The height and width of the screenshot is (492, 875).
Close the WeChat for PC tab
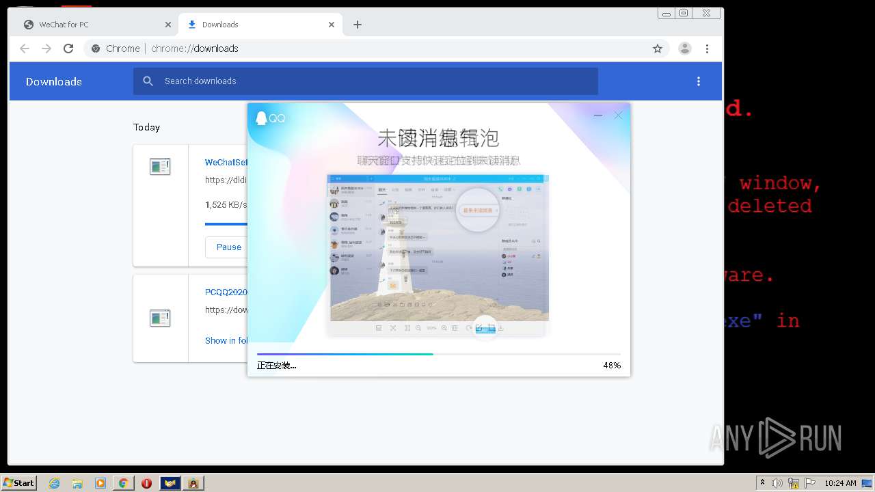[x=168, y=25]
